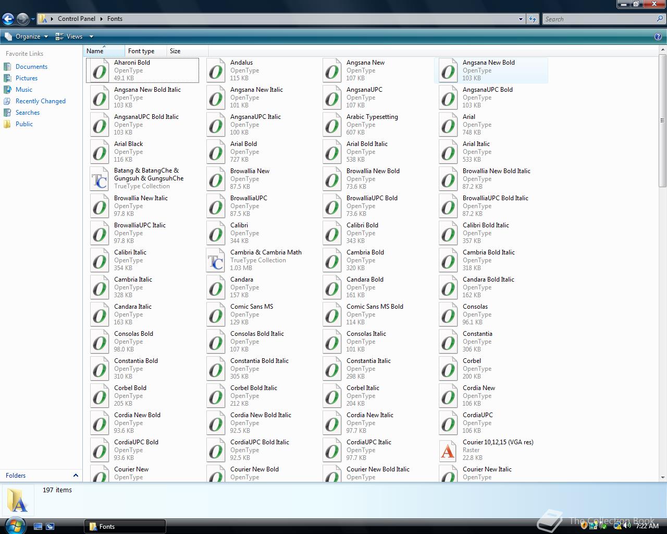
Task: Click the search magnifier icon
Action: pos(661,19)
